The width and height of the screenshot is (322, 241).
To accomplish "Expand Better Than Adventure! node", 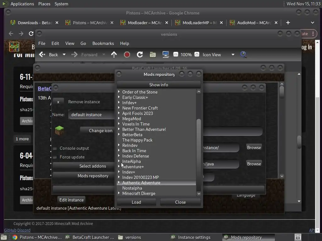I will [x=119, y=129].
